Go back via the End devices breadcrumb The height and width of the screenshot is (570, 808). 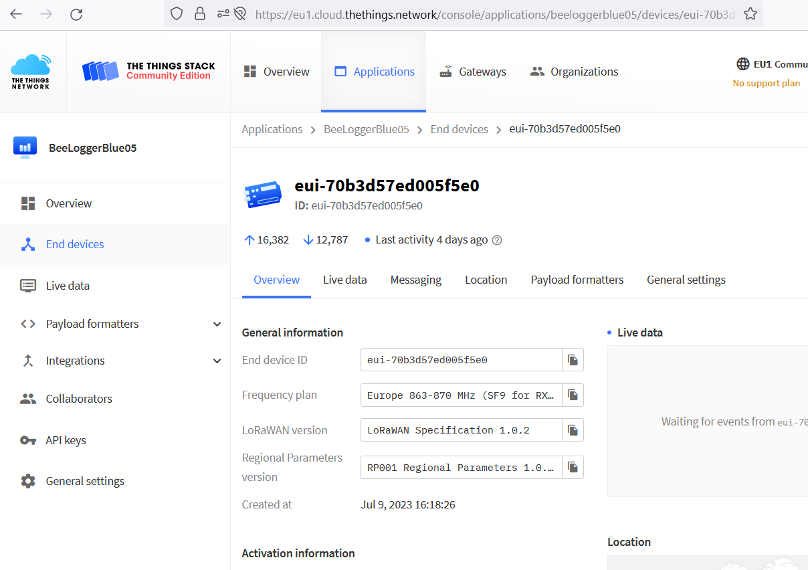point(460,129)
